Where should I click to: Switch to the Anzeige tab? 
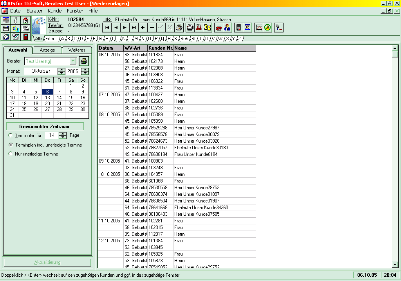tap(47, 50)
